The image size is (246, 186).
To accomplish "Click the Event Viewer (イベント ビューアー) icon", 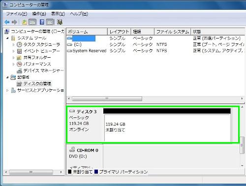I will point(19,51).
